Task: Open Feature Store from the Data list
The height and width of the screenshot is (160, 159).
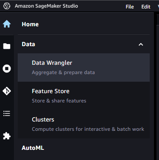Action: tap(84, 96)
